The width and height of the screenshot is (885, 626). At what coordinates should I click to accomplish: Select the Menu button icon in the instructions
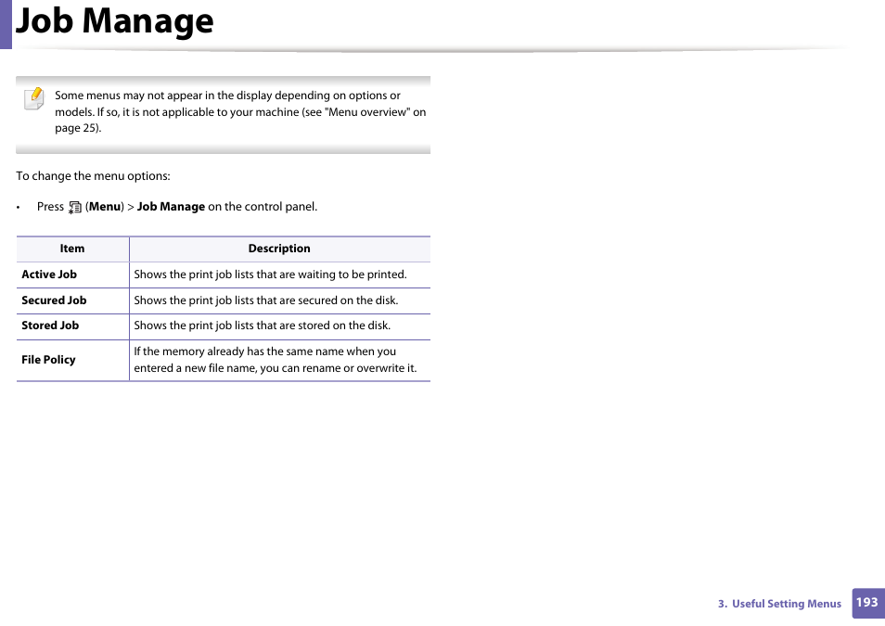[74, 206]
